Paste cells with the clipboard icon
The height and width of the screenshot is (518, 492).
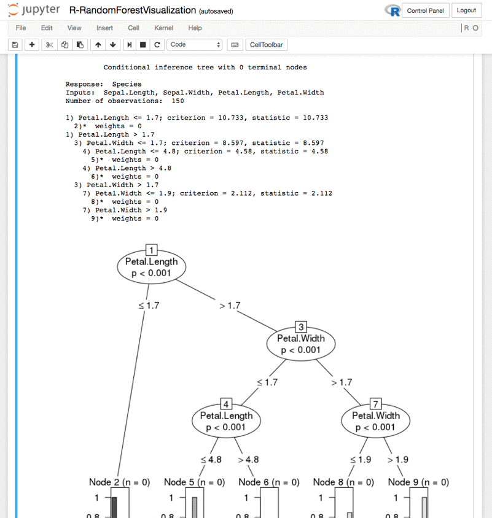80,44
